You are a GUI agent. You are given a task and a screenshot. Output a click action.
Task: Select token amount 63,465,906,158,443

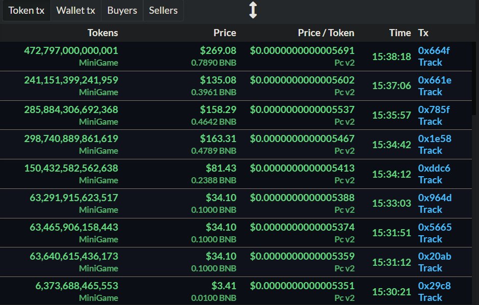point(74,227)
